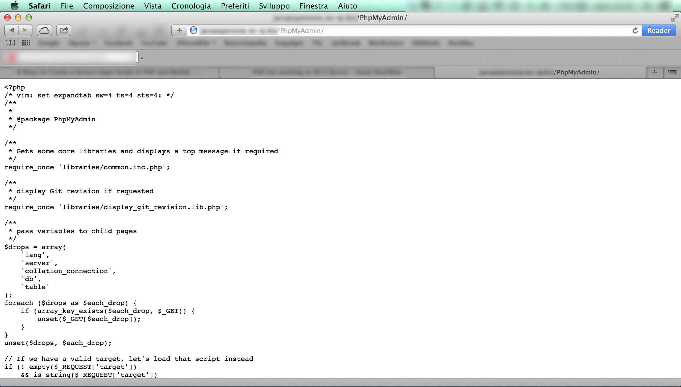Open the Cronologia menu
This screenshot has width=681, height=387.
[x=191, y=6]
